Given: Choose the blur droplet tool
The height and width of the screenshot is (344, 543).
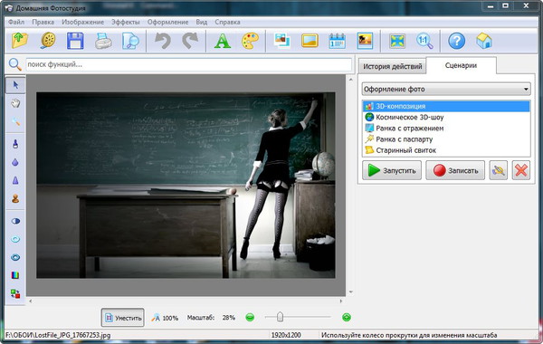Looking at the screenshot, I should coord(15,162).
